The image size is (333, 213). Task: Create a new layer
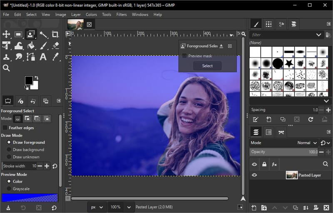[x=253, y=208]
